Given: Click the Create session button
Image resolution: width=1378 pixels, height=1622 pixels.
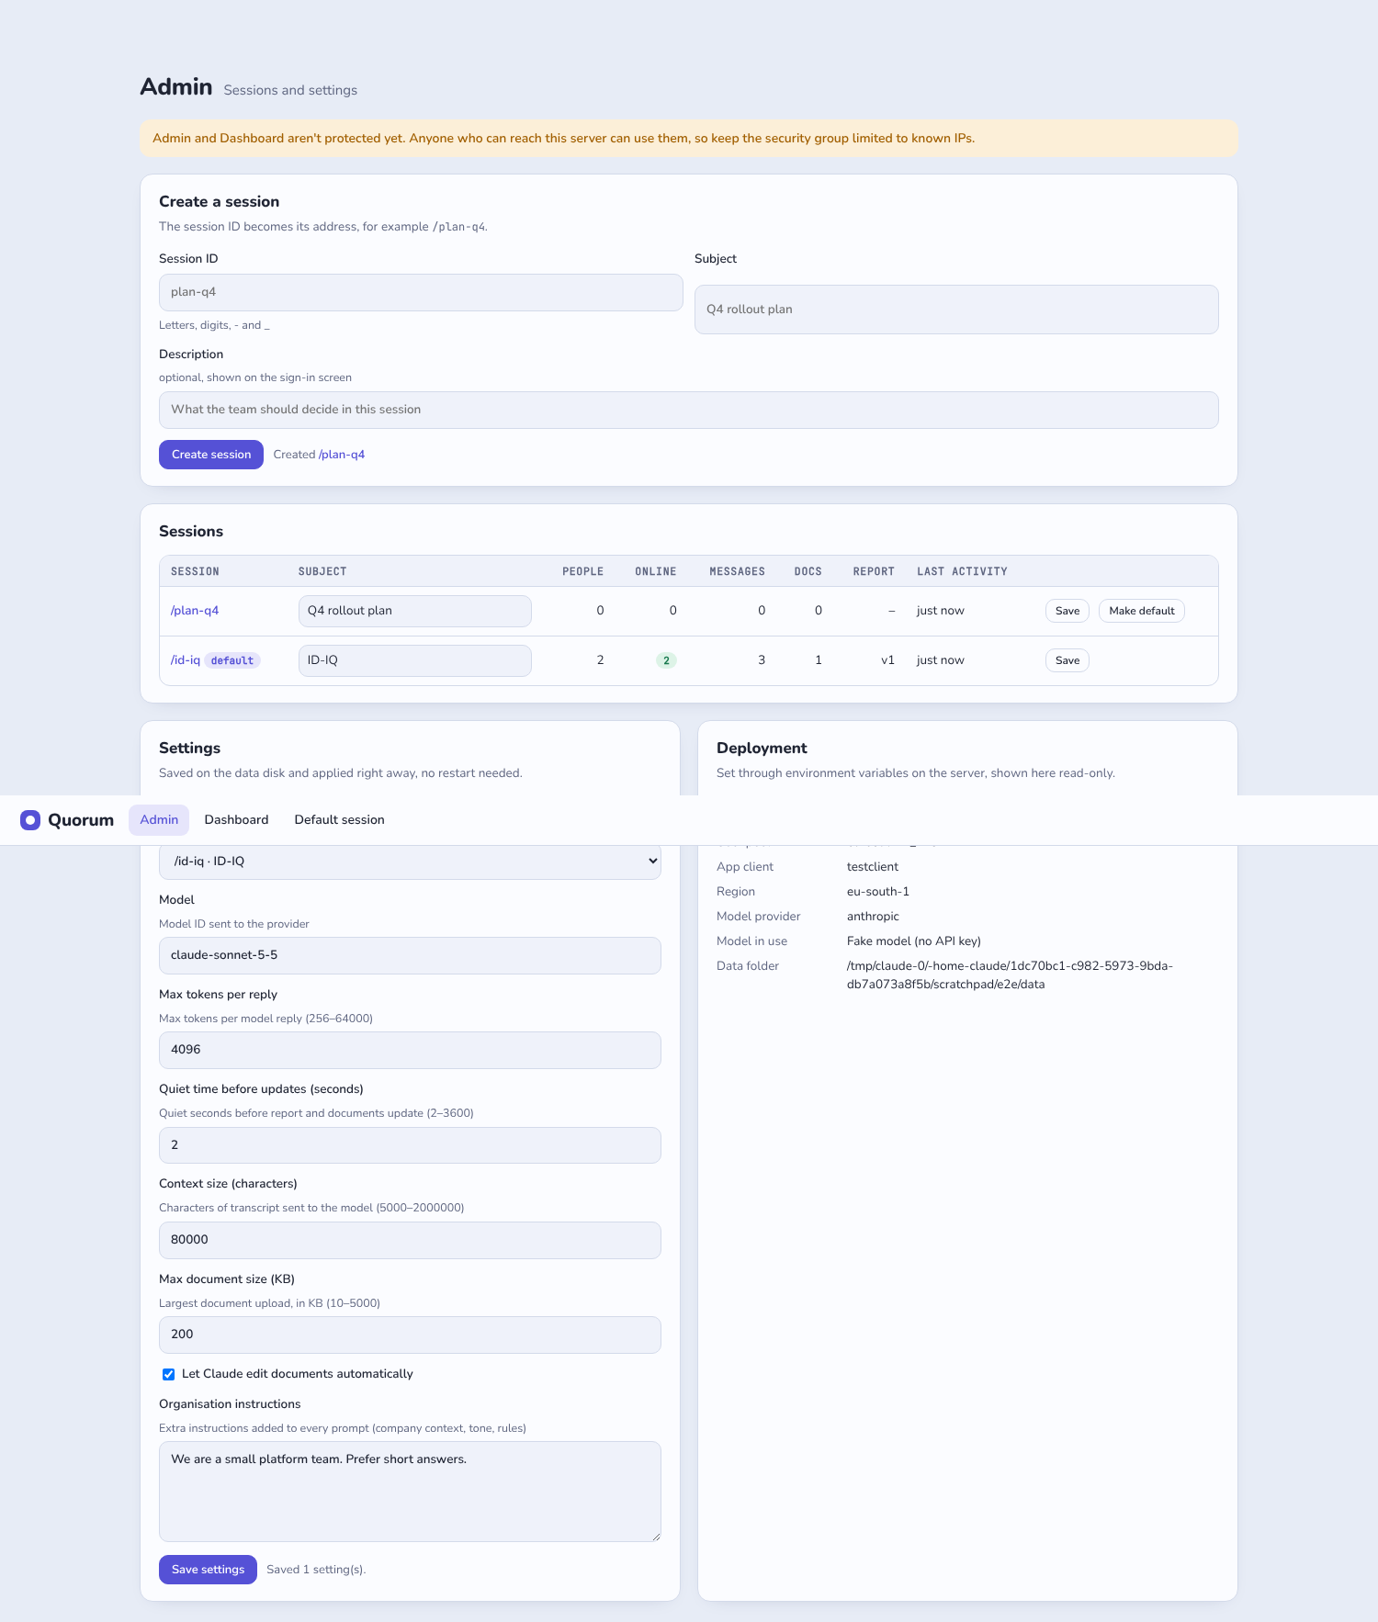Looking at the screenshot, I should click(211, 455).
